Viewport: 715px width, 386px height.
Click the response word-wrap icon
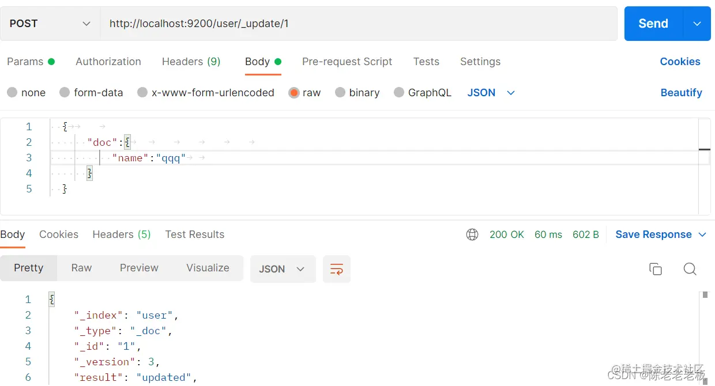(337, 269)
